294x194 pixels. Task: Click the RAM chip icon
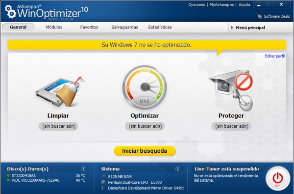[x=103, y=176]
